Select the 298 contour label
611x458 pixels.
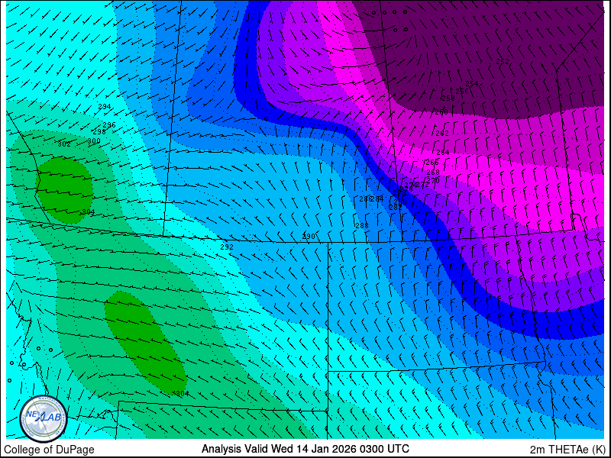point(99,131)
